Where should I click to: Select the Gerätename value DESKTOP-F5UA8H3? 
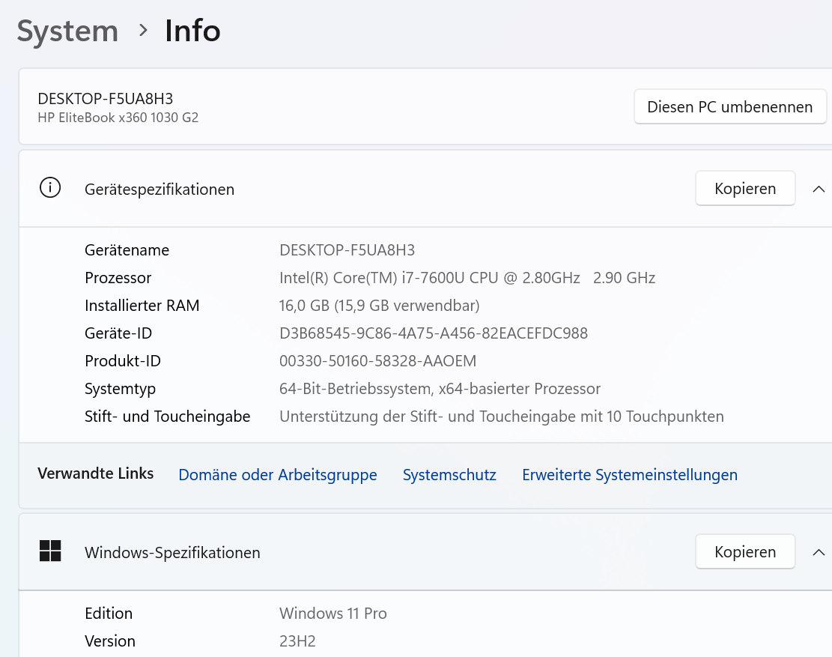coord(347,250)
